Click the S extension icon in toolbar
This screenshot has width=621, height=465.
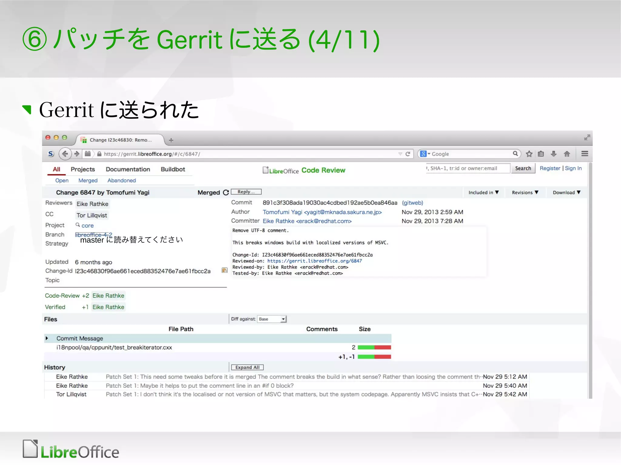(51, 154)
